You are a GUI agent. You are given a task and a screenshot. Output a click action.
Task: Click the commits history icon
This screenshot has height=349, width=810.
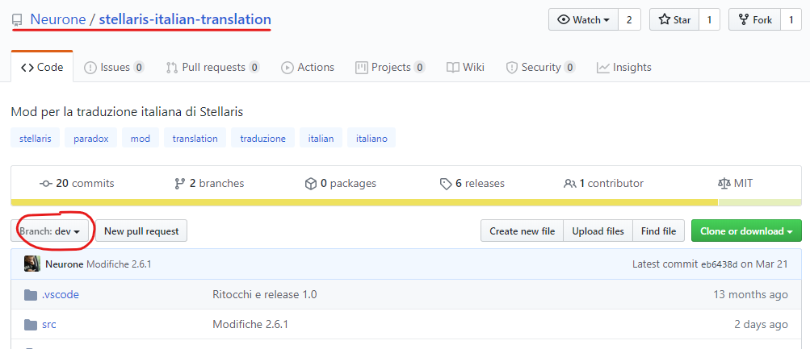(x=45, y=184)
